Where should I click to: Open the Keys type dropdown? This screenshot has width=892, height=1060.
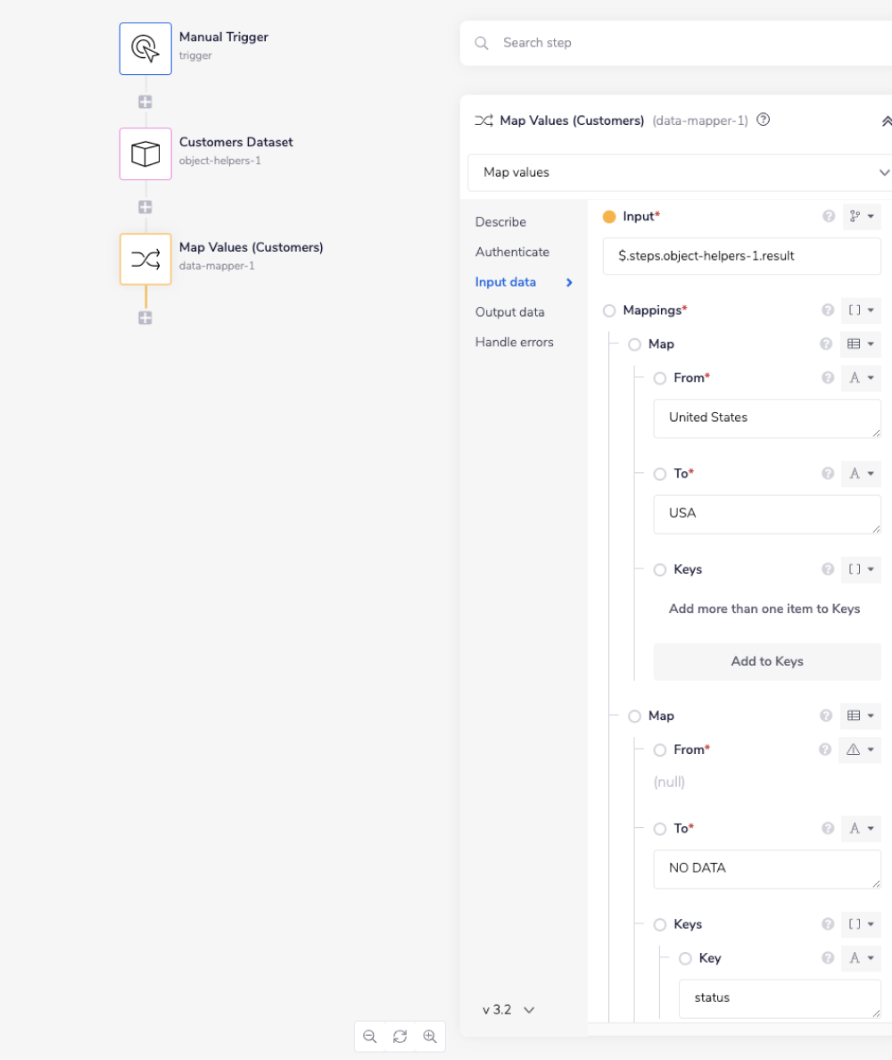pyautogui.click(x=861, y=569)
